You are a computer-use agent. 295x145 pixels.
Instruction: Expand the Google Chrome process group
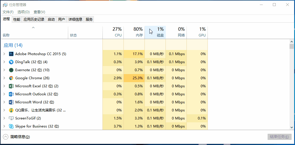[x=4, y=78]
